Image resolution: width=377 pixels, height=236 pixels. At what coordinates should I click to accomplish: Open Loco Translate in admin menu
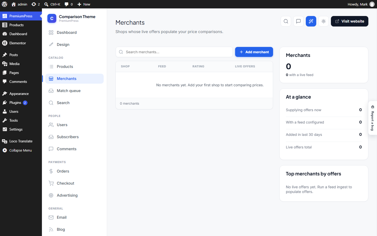coord(21,141)
